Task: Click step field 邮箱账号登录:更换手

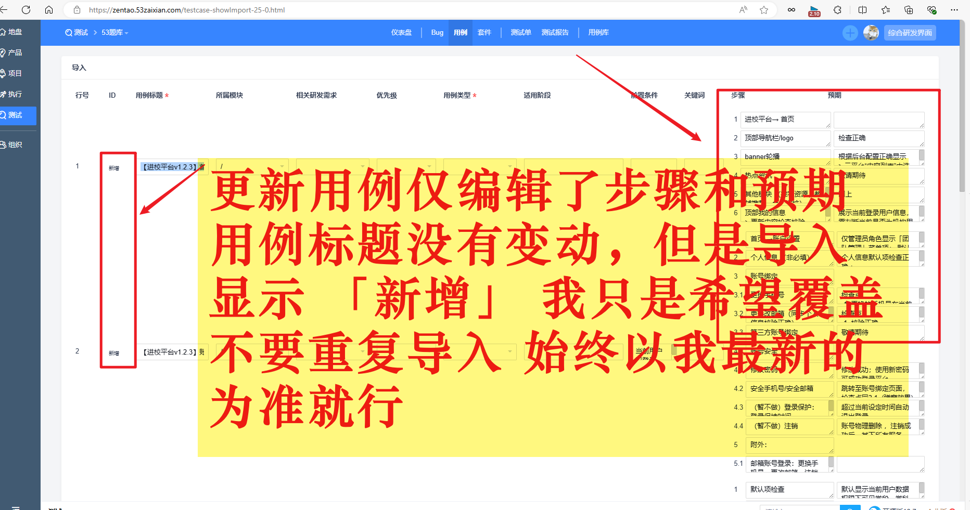Action: point(790,464)
